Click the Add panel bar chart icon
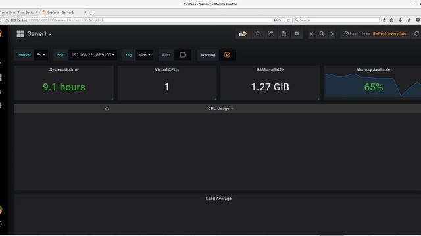The width and height of the screenshot is (421, 236). (243, 33)
